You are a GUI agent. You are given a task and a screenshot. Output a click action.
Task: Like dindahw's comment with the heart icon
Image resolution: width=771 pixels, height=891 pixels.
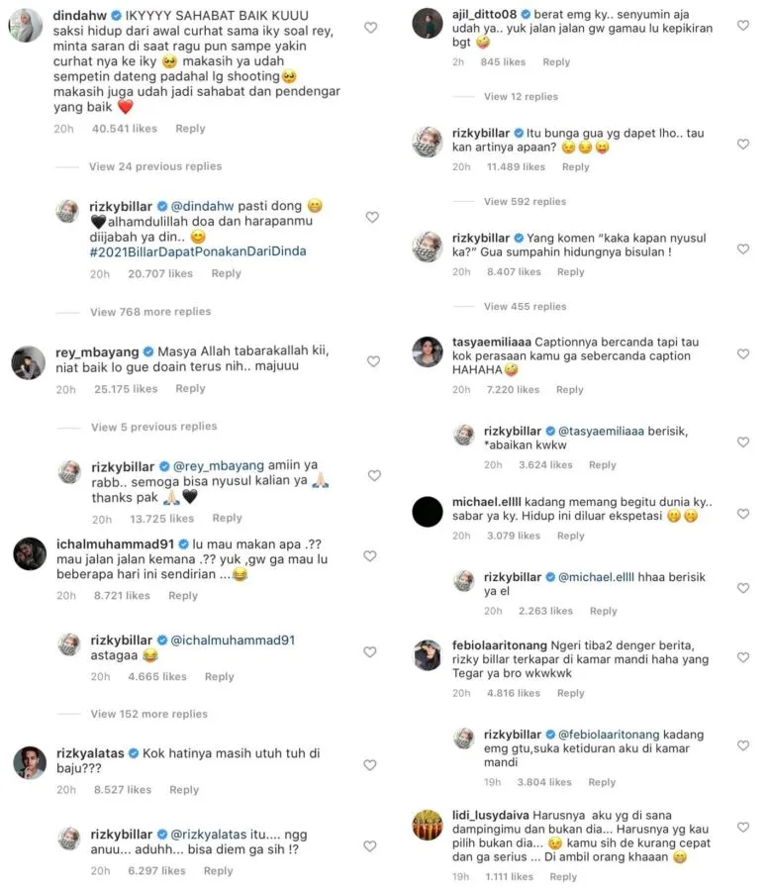(x=370, y=28)
